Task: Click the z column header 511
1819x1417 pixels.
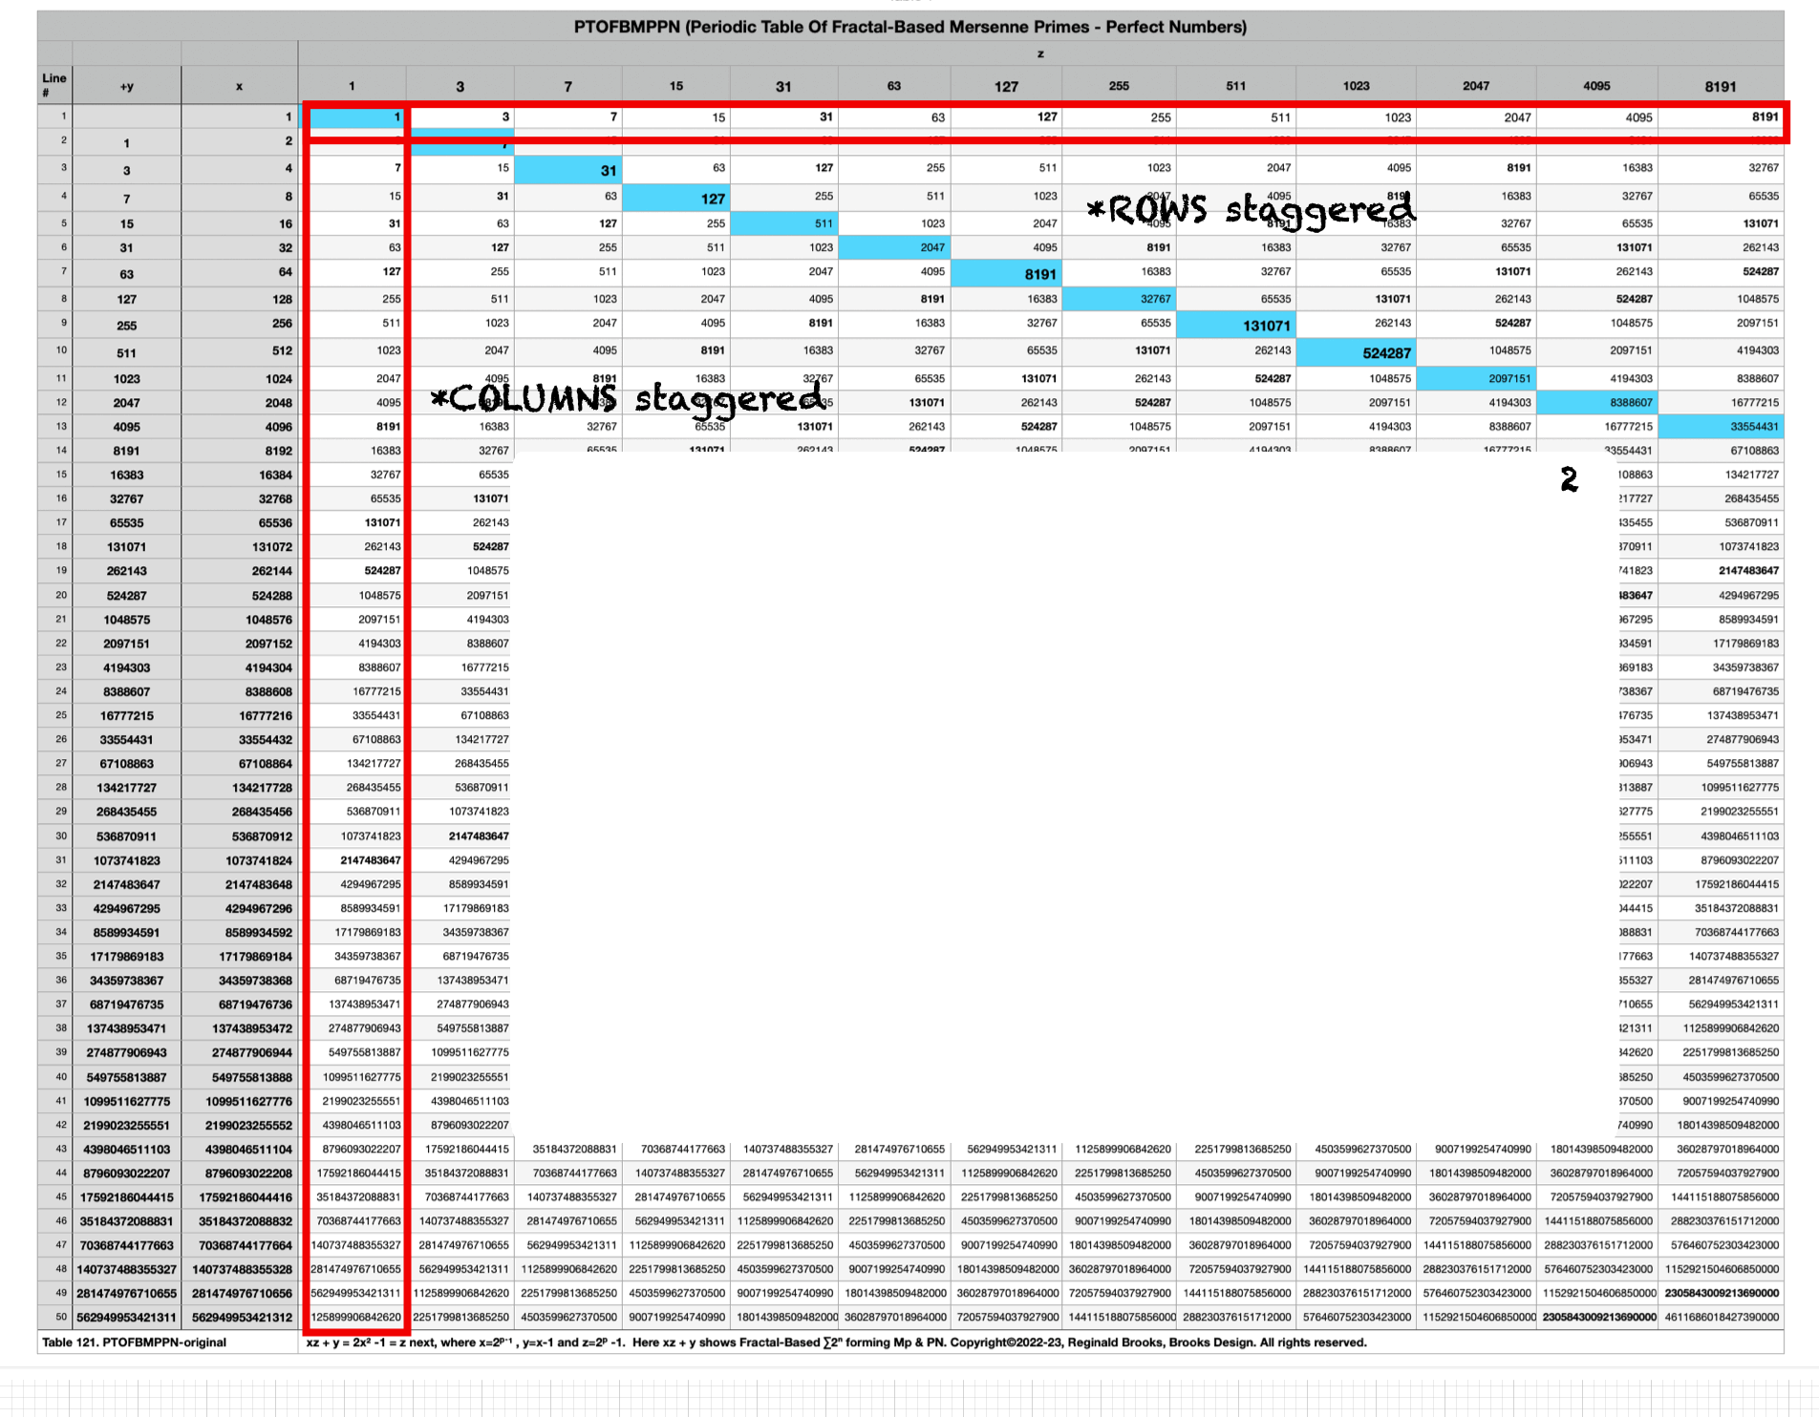Action: 1236,86
